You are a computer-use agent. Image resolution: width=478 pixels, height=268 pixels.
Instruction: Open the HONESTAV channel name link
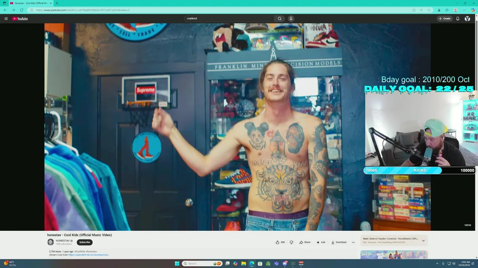coord(63,241)
